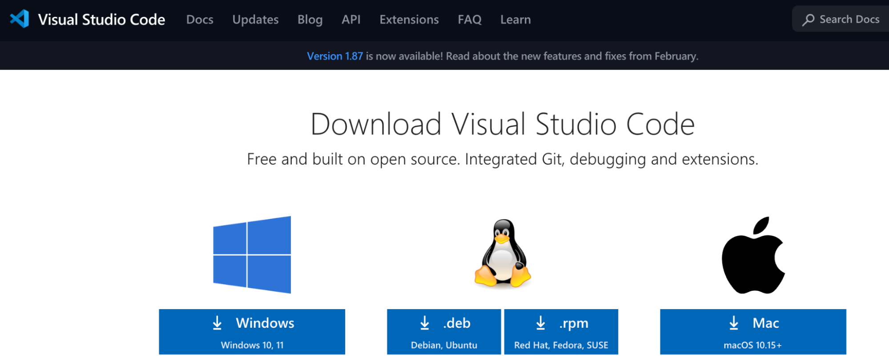Follow the Version 1.87 link
This screenshot has width=889, height=362.
point(334,56)
